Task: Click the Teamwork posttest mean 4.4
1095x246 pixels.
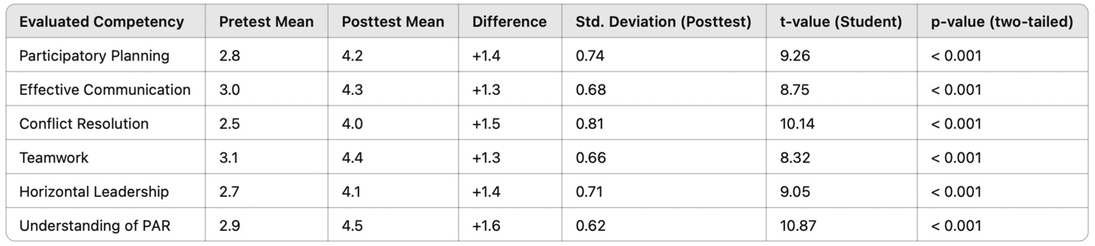Action: pos(352,157)
